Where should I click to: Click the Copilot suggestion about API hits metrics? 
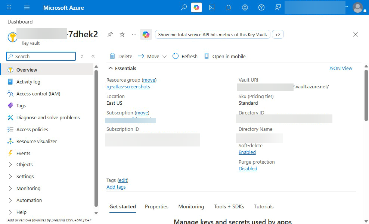click(213, 35)
